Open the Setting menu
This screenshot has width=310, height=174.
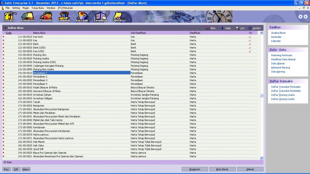(x=16, y=8)
